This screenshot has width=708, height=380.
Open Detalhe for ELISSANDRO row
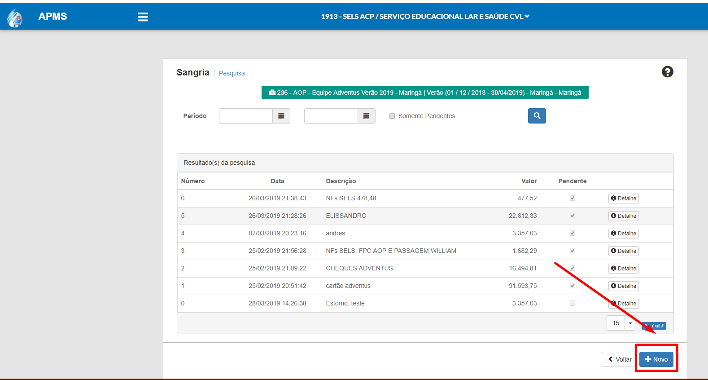[623, 216]
